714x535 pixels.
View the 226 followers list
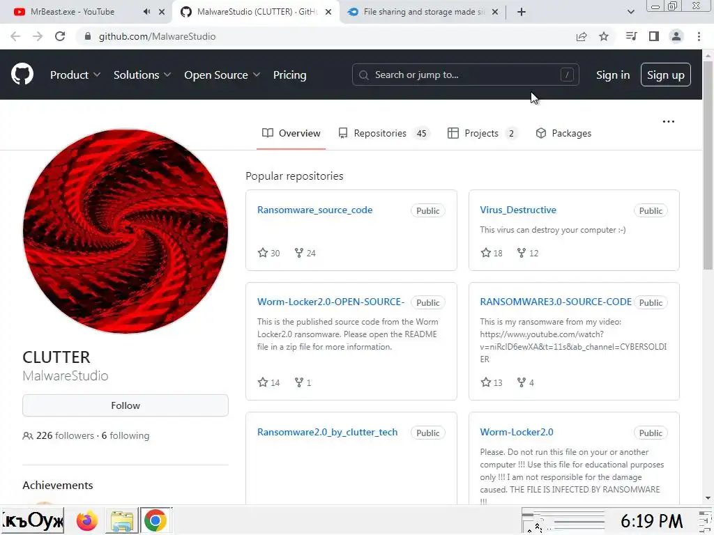65,436
